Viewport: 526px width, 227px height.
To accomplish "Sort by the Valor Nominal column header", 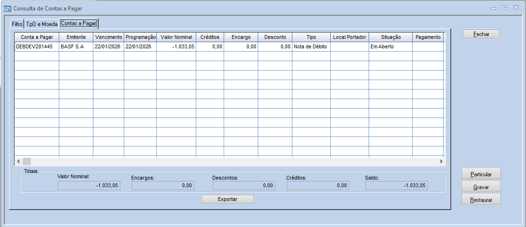I will pyautogui.click(x=176, y=37).
